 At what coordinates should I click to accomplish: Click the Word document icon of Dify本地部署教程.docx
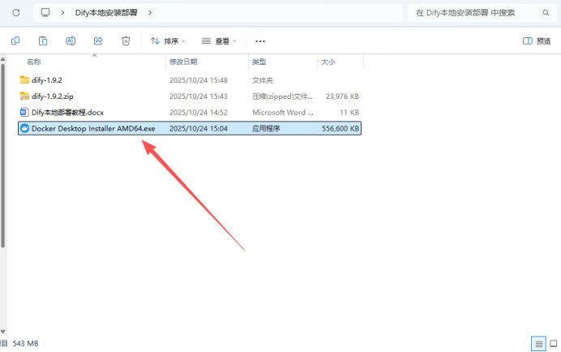[24, 112]
